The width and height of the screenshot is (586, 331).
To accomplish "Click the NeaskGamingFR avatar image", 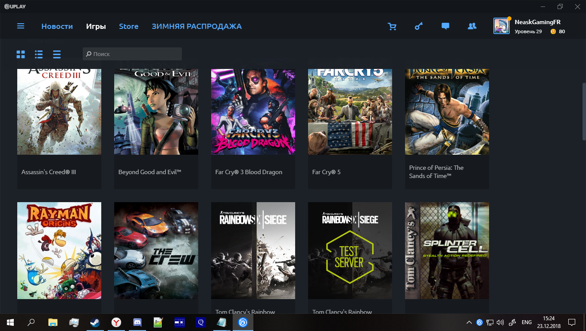I will point(502,26).
